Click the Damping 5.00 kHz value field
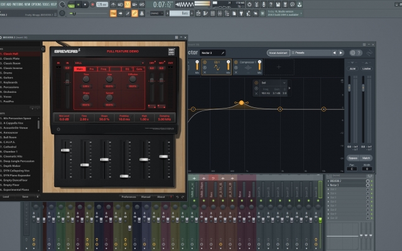The image size is (402, 251). (165, 118)
